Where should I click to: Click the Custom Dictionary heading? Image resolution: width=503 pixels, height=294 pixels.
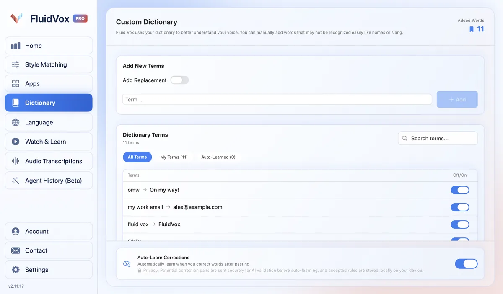point(147,22)
